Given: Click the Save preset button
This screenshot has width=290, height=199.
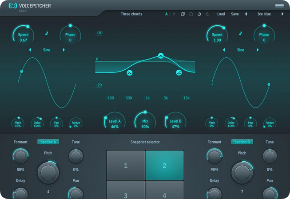Looking at the screenshot, I should (x=235, y=14).
